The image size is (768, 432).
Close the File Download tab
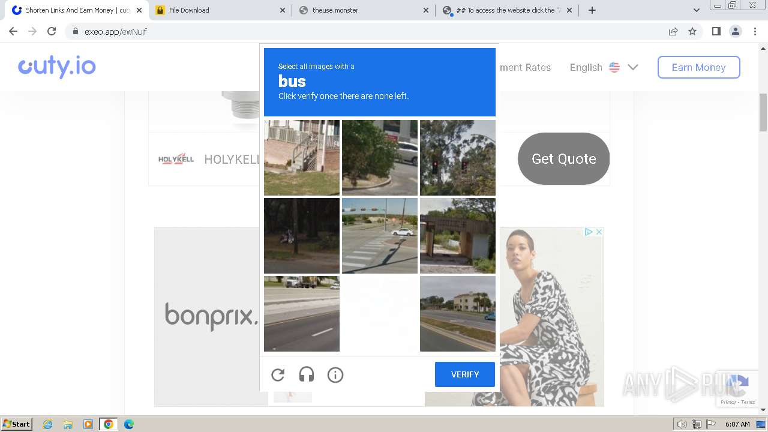[283, 10]
